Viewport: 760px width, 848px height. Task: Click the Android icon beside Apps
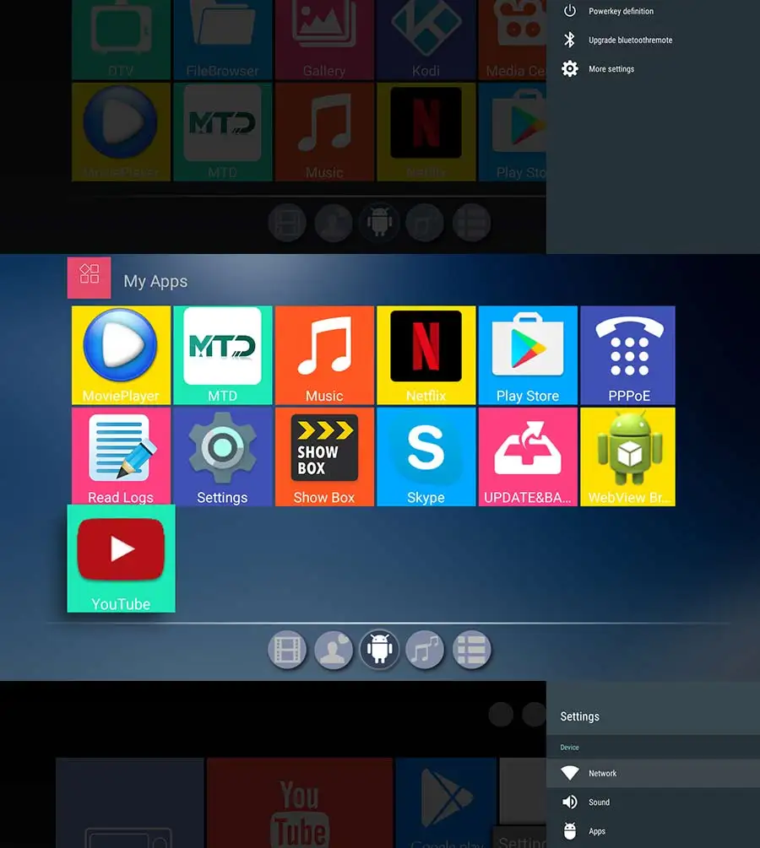click(x=570, y=830)
